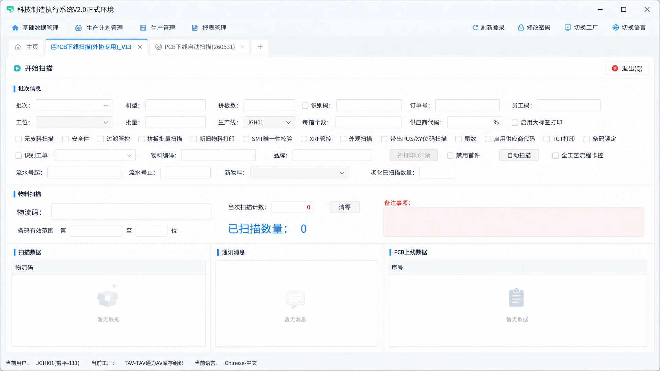The image size is (660, 371).
Task: Click the 开始扫描 play icon
Action: pos(17,68)
